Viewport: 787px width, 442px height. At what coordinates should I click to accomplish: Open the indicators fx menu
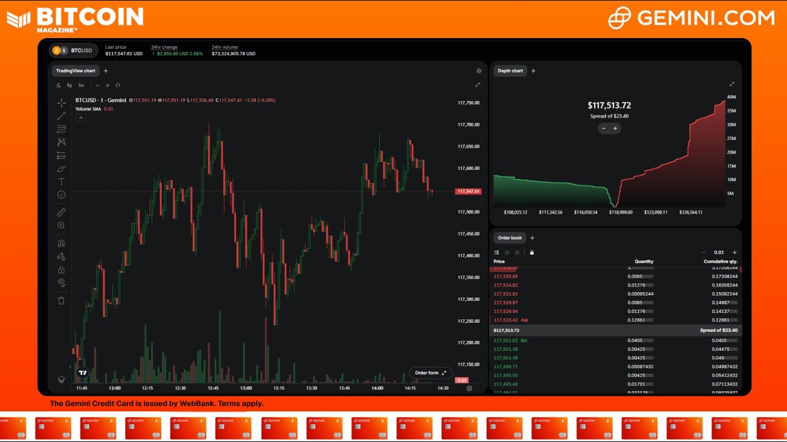coord(58,85)
